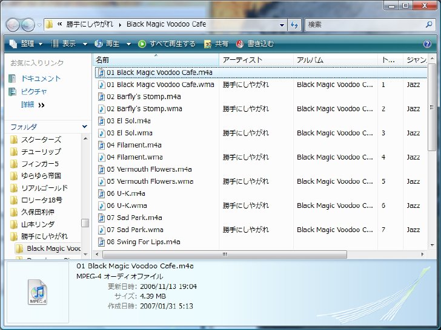The height and width of the screenshot is (330, 441).
Task: Select Black Magic Voodoo subfolder in tree
Action: pos(53,248)
